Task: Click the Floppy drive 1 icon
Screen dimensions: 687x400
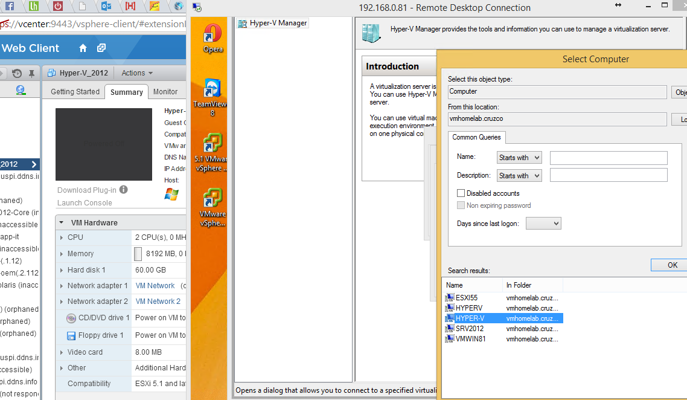Action: tap(71, 335)
